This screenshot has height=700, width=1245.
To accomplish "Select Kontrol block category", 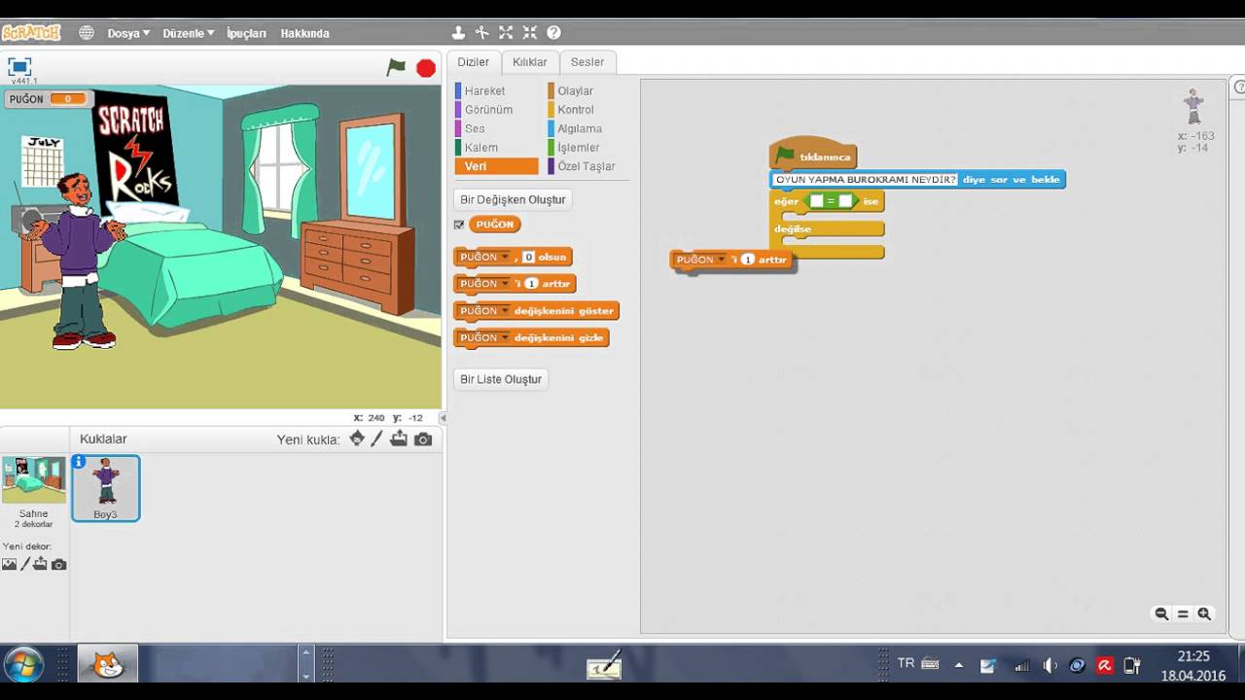I will click(x=587, y=110).
